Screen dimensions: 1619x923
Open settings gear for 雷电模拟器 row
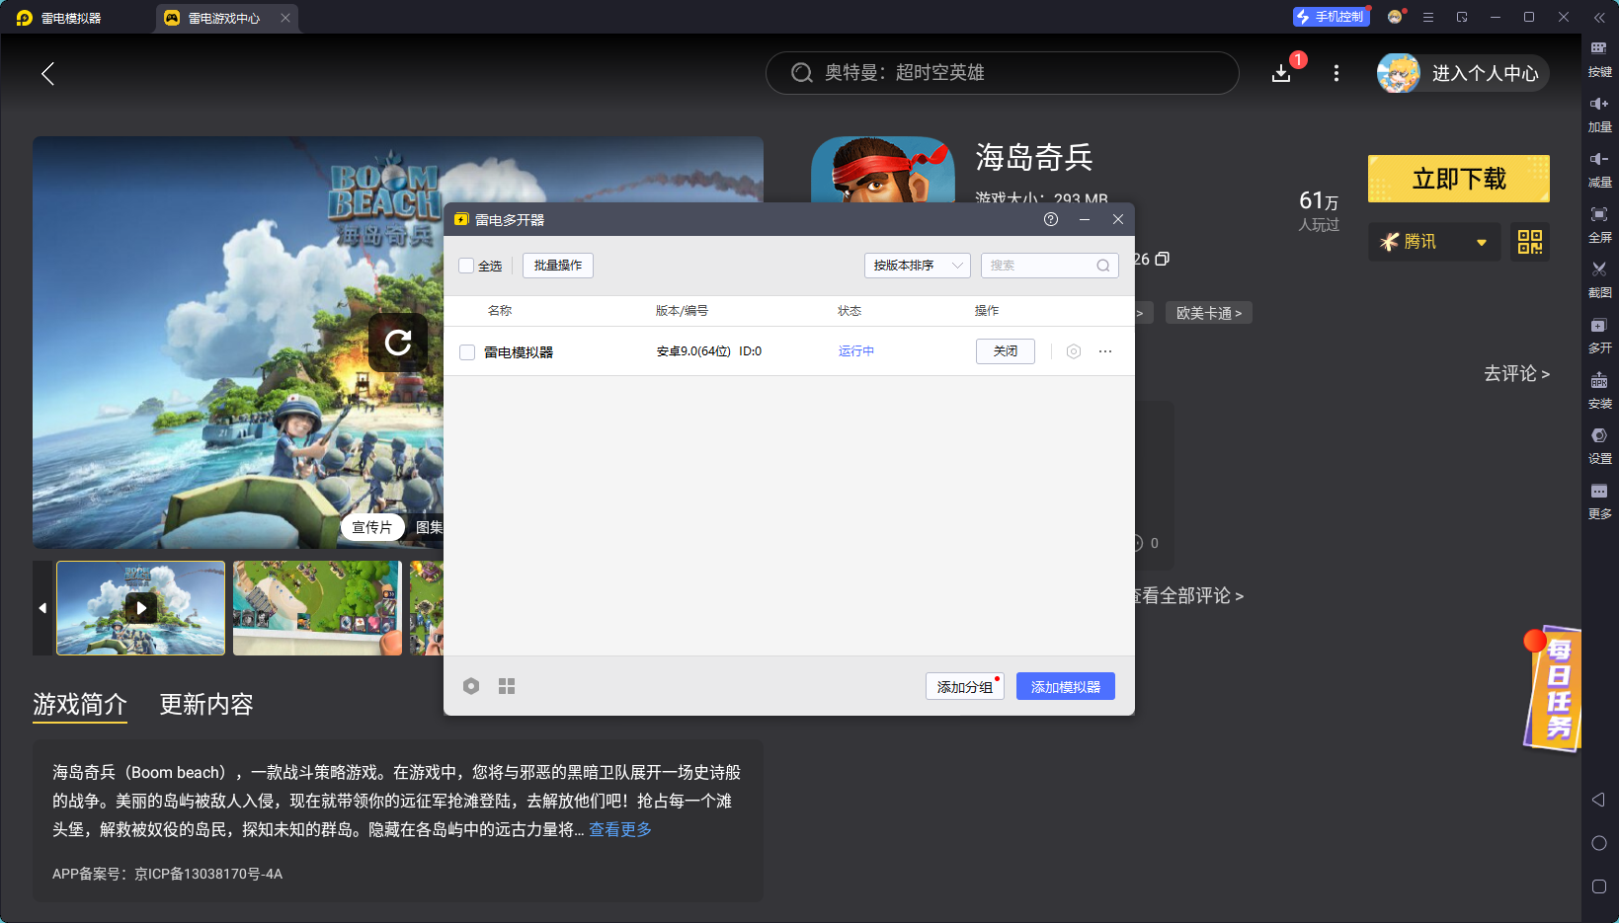[1074, 351]
